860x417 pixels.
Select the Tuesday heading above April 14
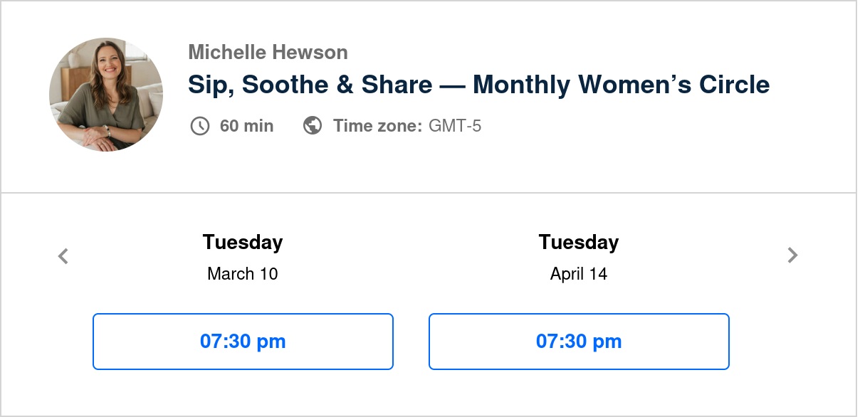[579, 242]
